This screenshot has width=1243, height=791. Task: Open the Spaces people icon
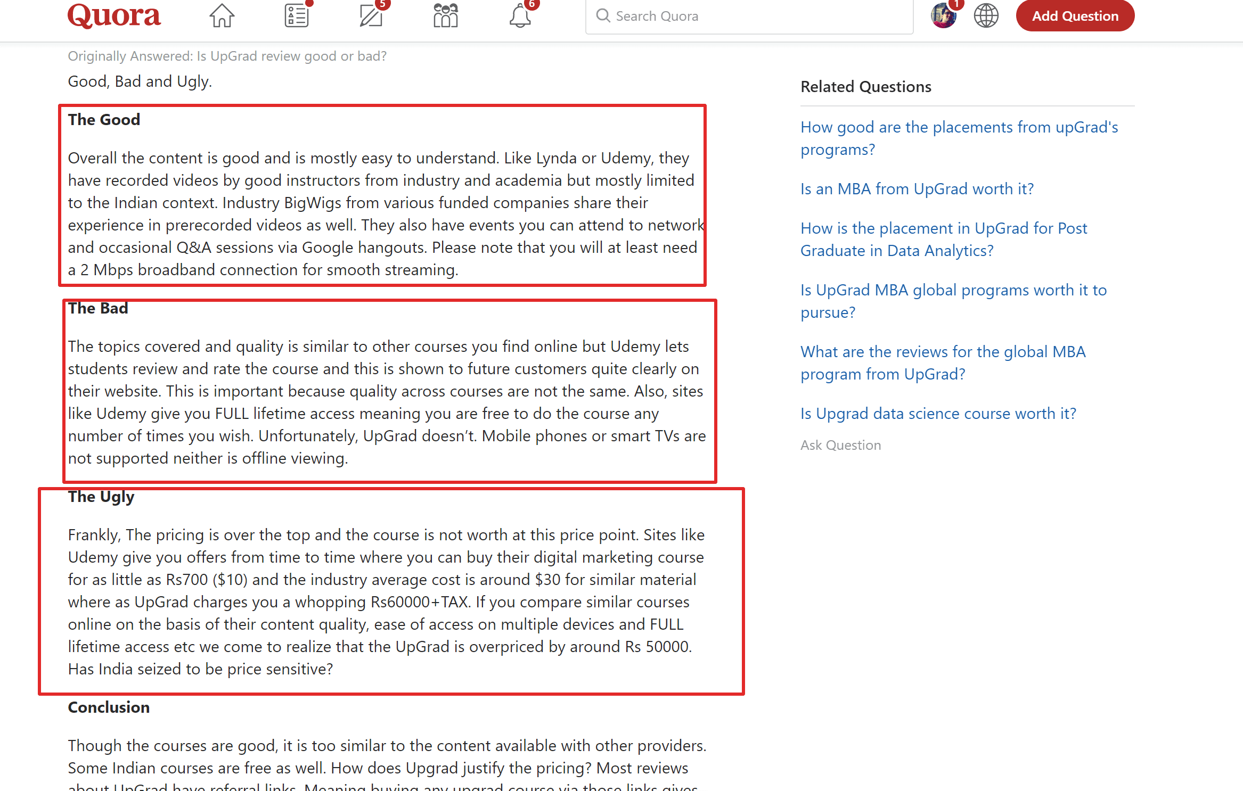[446, 16]
